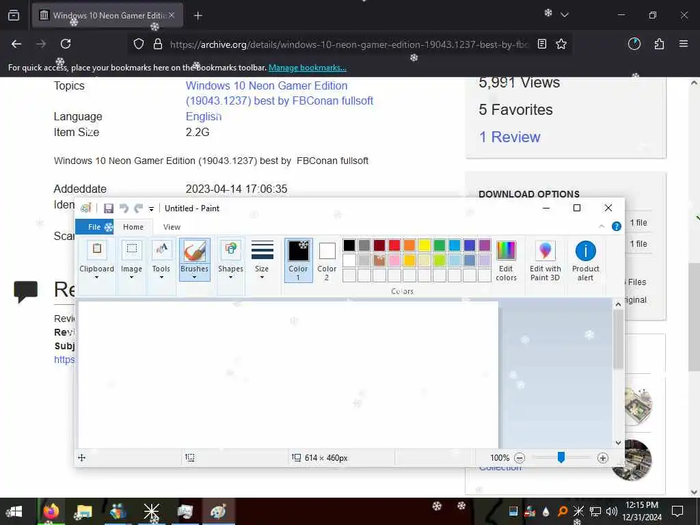Pick the yellow palette color

point(424,245)
